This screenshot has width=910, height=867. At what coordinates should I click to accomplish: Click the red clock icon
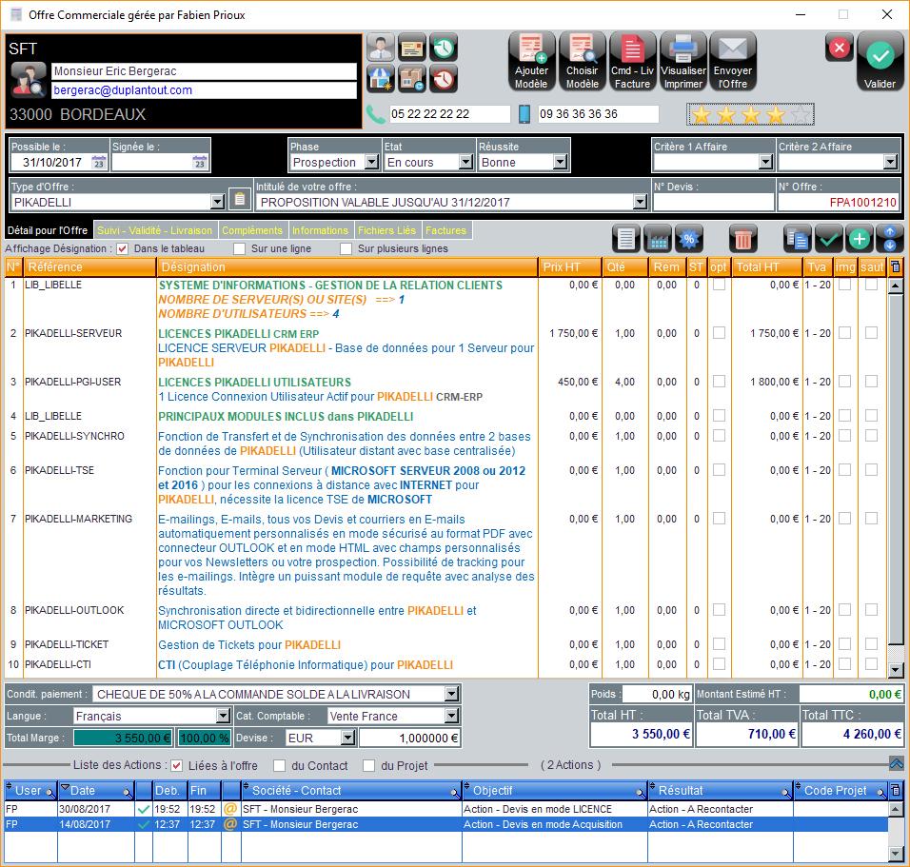[x=444, y=79]
